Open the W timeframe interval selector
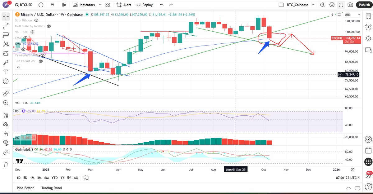The width and height of the screenshot is (373, 194). pos(52,5)
